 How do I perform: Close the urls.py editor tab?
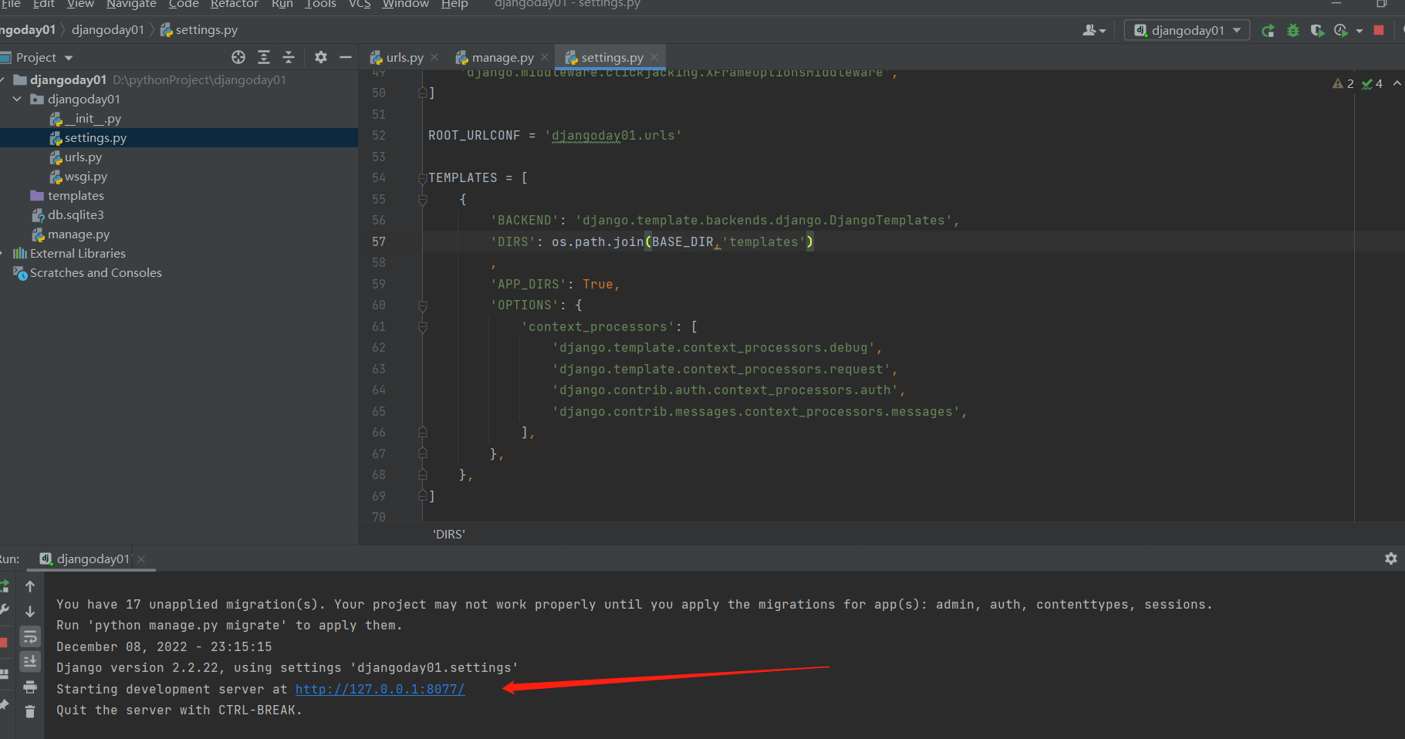coord(435,57)
